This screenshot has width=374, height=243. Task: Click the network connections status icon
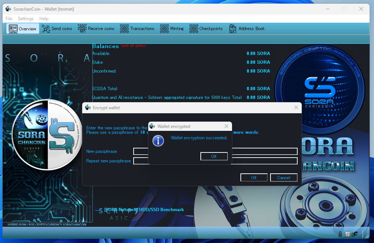(355, 234)
